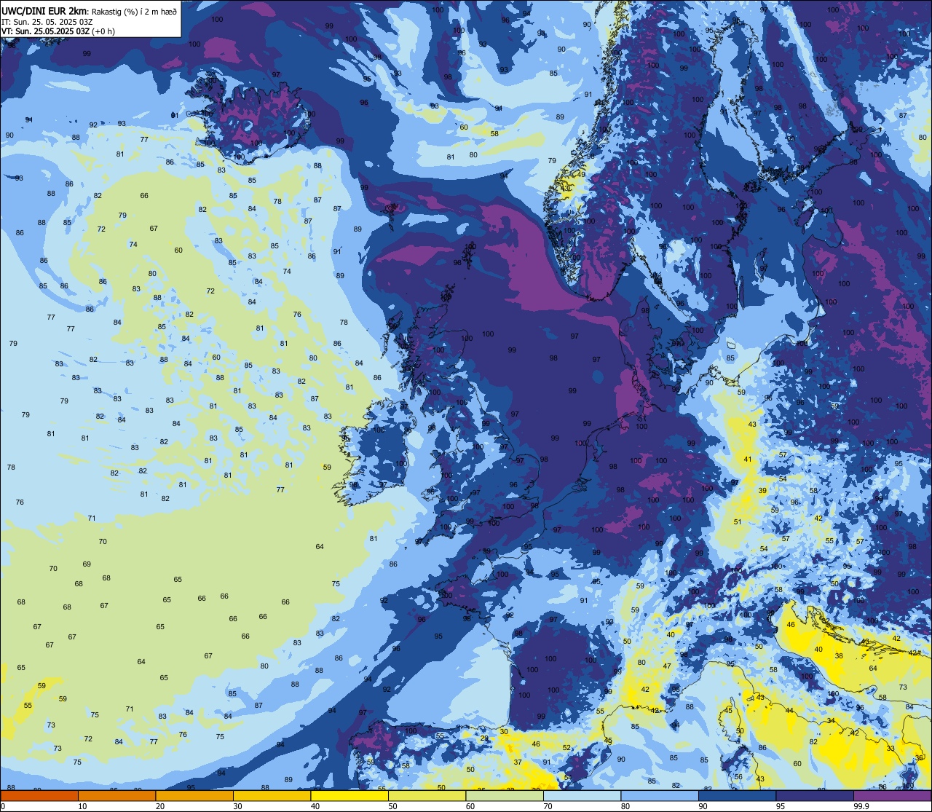Screen dimensions: 932x812
Task: Click the 90–95 dark blue legend swatch
Action: 738,795
